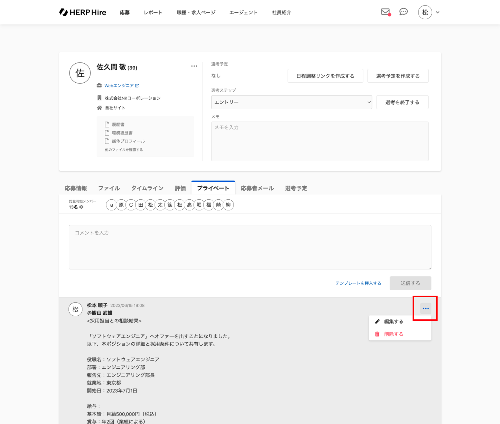500x424 pixels.
Task: Click the HERP Hire logo
Action: [83, 12]
